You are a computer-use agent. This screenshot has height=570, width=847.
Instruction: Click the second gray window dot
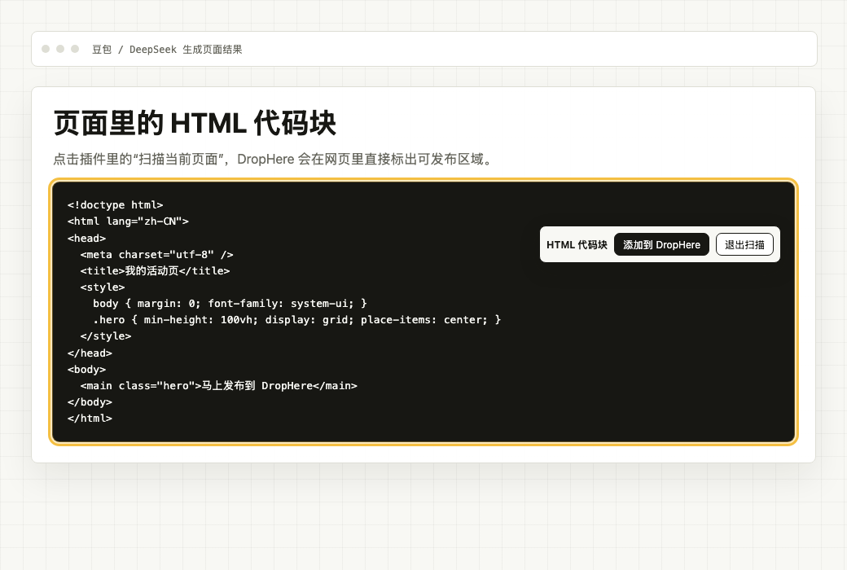coord(60,49)
